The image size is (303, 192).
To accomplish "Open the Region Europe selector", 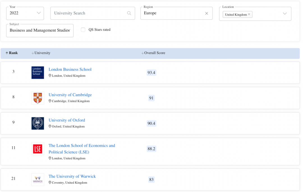I will pos(176,13).
